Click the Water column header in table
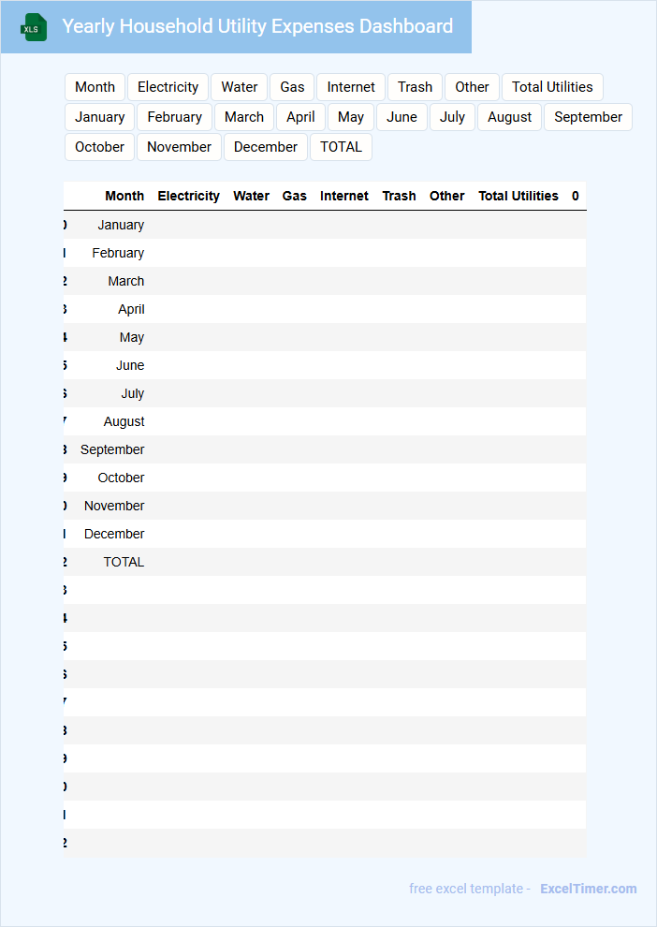 251,196
